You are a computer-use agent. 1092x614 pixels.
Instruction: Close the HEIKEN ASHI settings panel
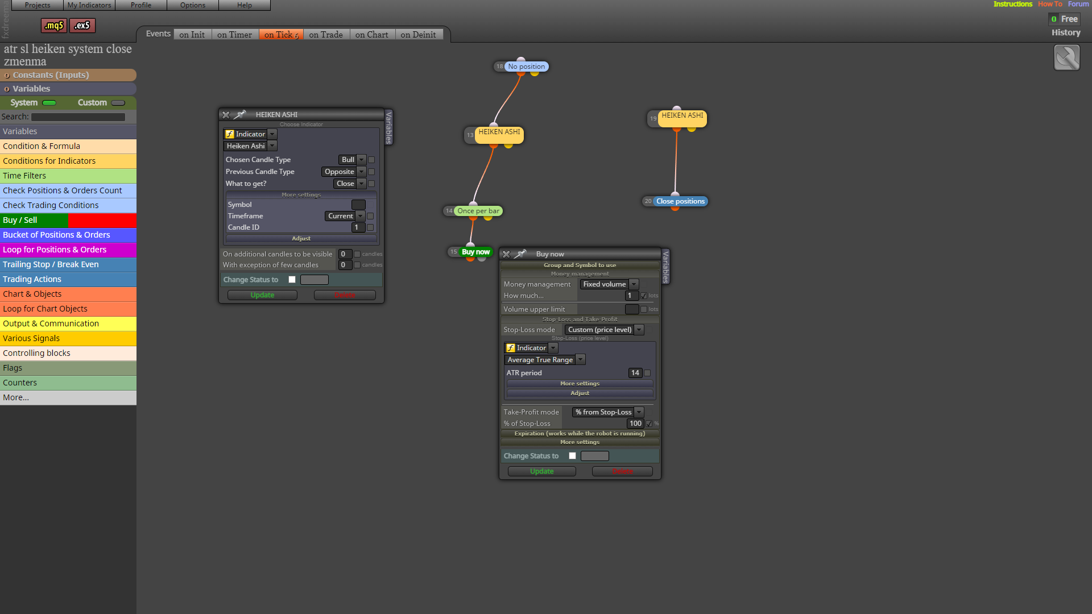point(226,115)
